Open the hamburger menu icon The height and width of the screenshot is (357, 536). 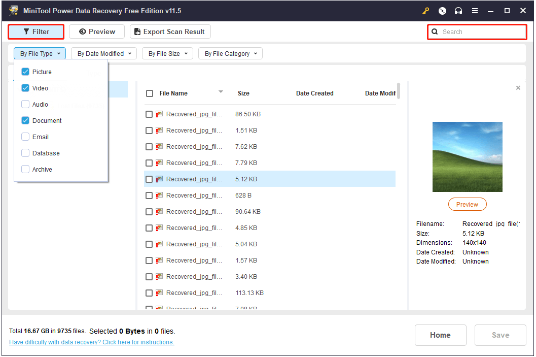[x=475, y=11]
